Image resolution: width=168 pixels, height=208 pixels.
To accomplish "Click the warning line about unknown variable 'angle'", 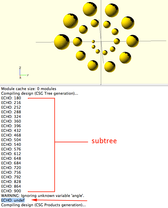I will click(x=43, y=196).
